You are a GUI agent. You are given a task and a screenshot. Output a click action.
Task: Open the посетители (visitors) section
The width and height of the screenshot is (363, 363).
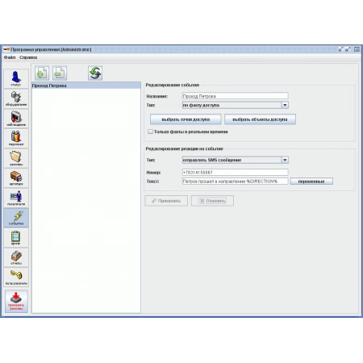pos(16,198)
